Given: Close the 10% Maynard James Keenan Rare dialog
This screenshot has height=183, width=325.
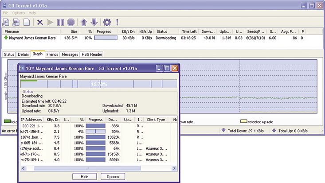Looking at the screenshot, I should coord(175,68).
